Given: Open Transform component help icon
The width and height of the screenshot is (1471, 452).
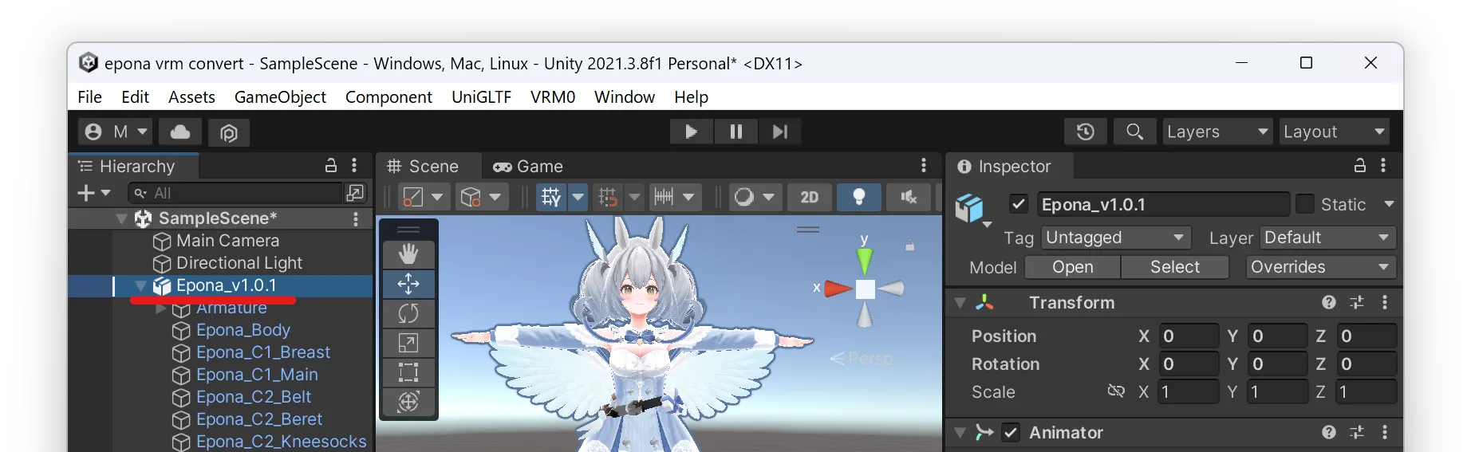Looking at the screenshot, I should tap(1328, 302).
